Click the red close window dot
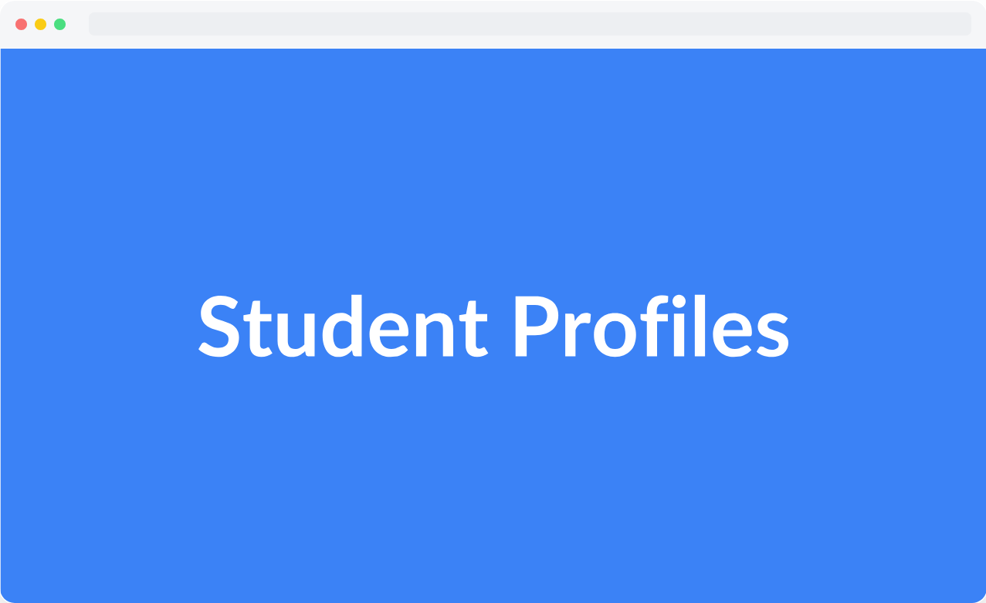Screen dimensions: 986x603 pyautogui.click(x=21, y=24)
